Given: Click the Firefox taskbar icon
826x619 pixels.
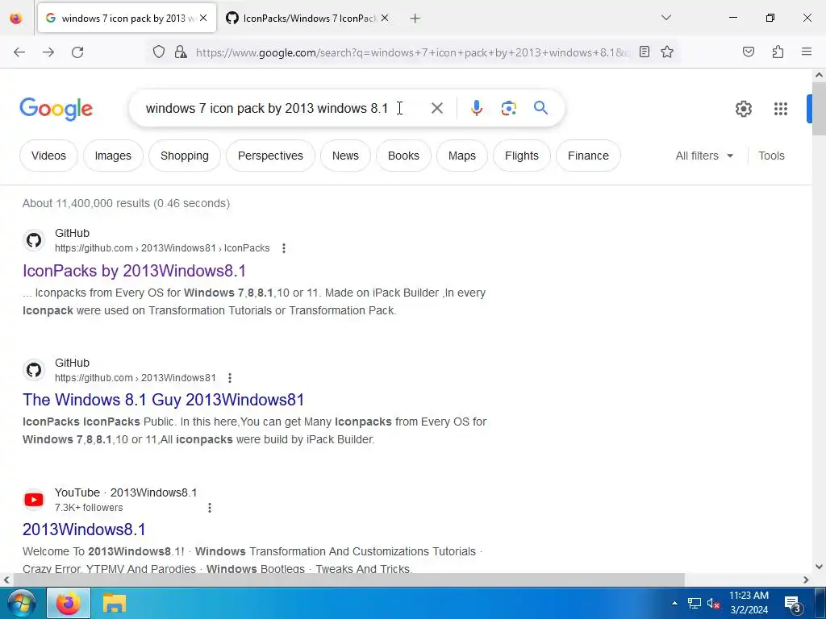Looking at the screenshot, I should click(69, 603).
